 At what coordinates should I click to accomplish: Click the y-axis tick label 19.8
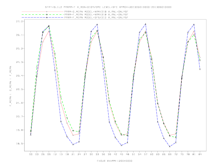(19, 130)
